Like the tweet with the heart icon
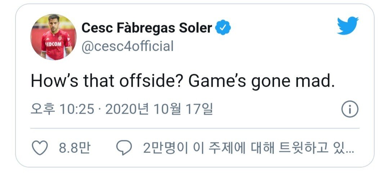389x173 pixels. 40,148
